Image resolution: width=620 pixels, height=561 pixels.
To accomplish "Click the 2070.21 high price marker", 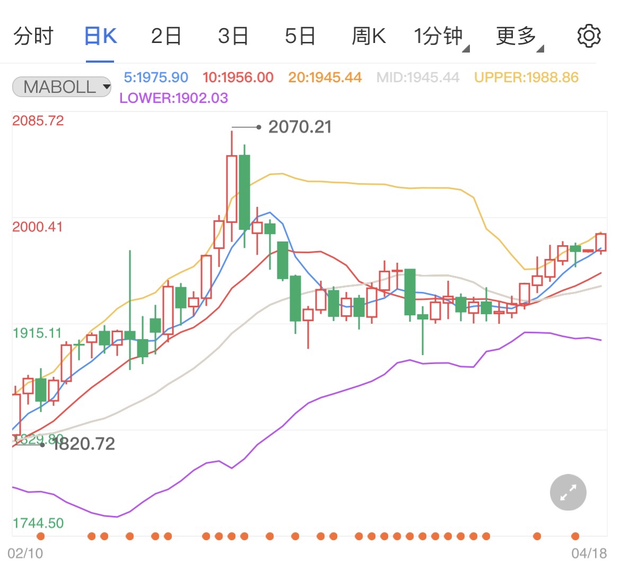I will 300,127.
